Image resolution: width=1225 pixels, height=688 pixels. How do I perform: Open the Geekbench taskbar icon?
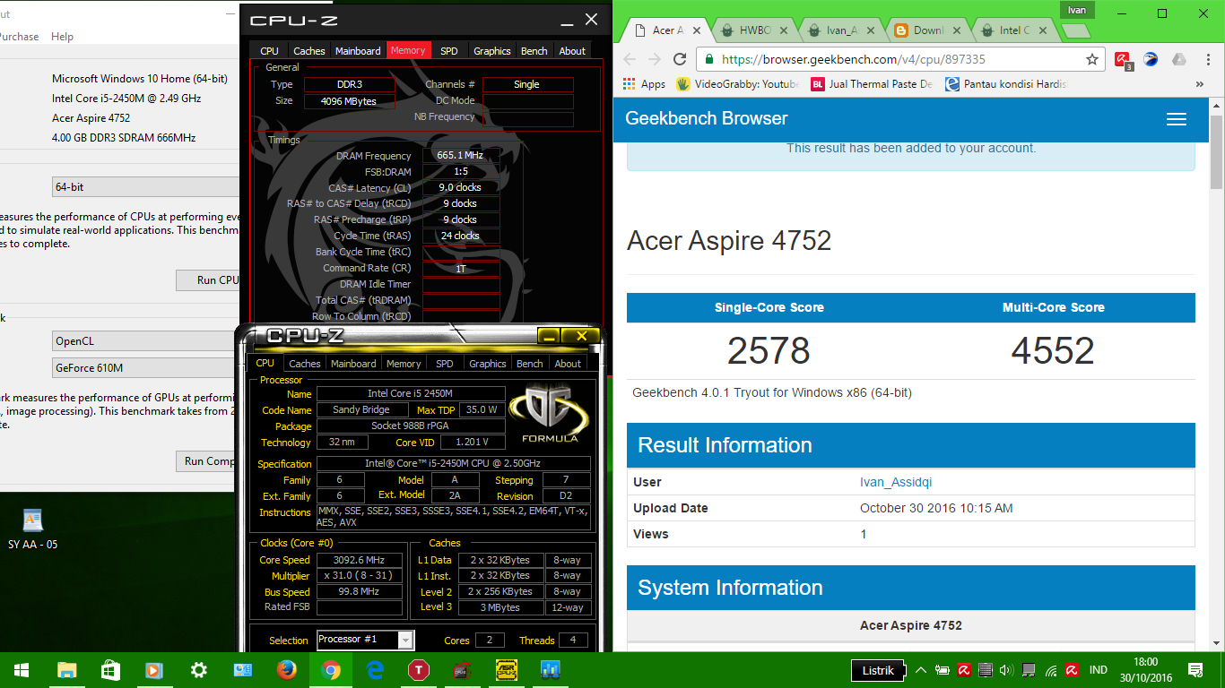coord(550,669)
